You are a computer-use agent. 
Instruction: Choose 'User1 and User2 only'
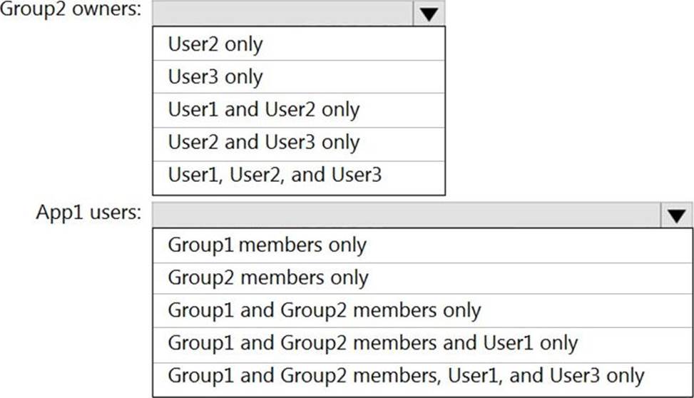point(264,110)
